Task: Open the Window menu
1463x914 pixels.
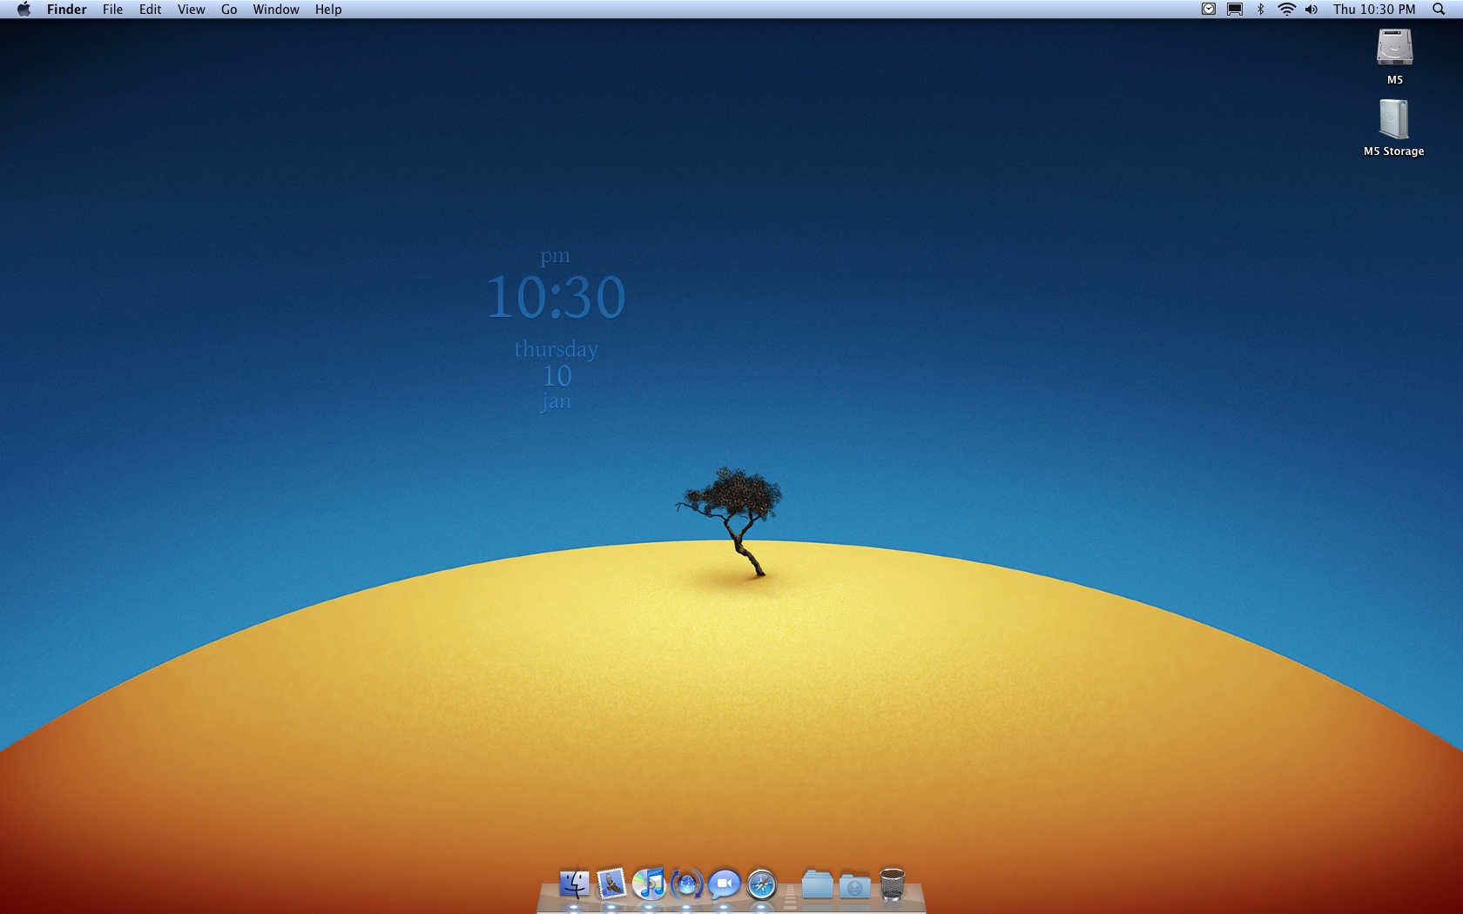Action: pyautogui.click(x=276, y=10)
